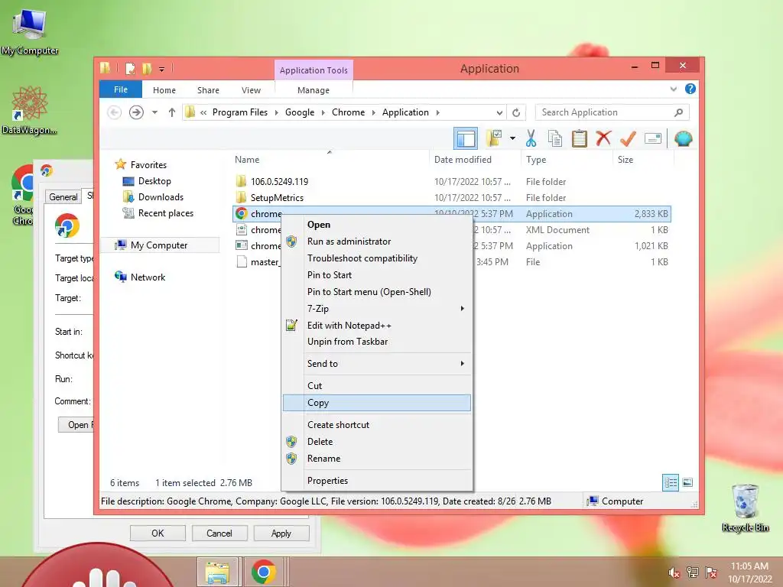Sort by Date modified column header

(x=463, y=160)
